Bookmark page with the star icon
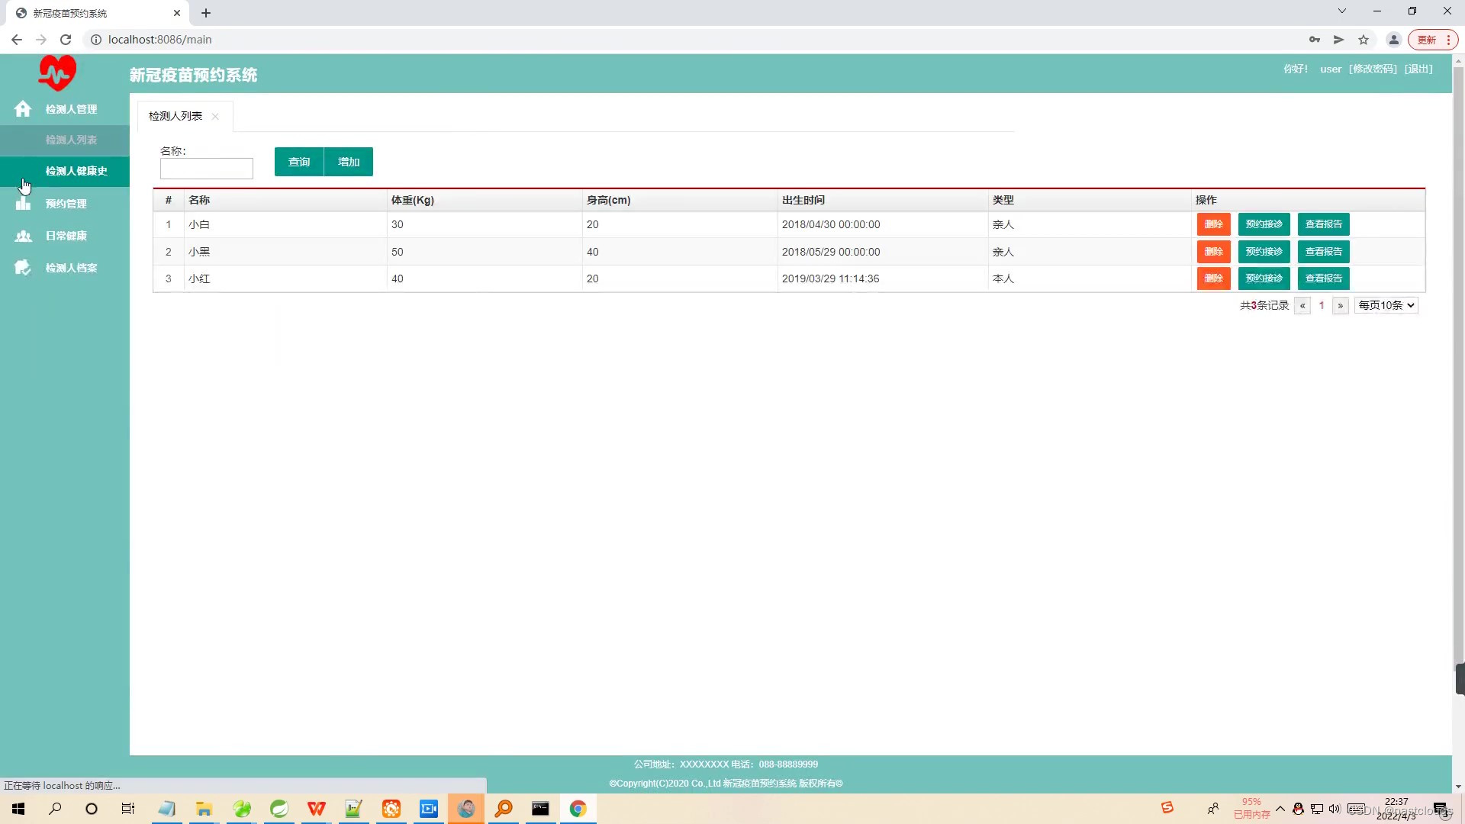Screen dimensions: 1465x824 pyautogui.click(x=1364, y=40)
